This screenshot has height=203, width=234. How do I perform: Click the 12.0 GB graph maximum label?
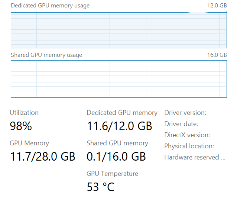click(217, 6)
